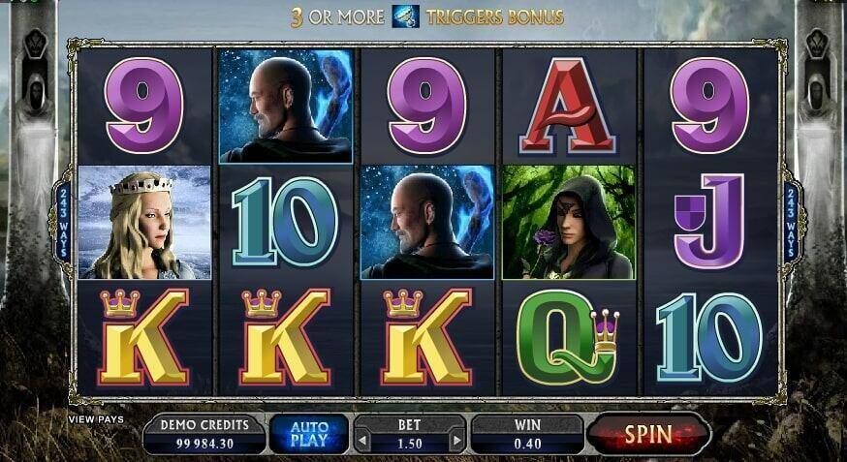Click the hooded woman in forest symbol
The width and height of the screenshot is (847, 462).
point(568,223)
